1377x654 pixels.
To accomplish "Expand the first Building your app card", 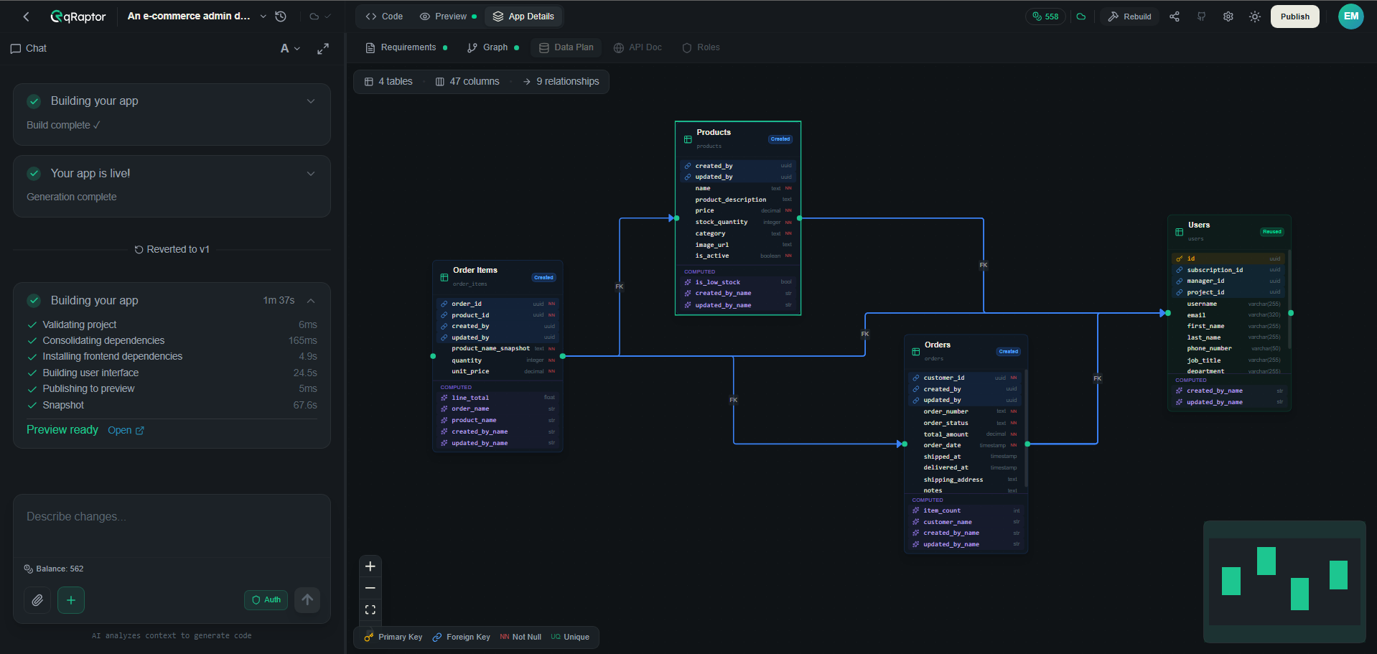I will pyautogui.click(x=311, y=101).
